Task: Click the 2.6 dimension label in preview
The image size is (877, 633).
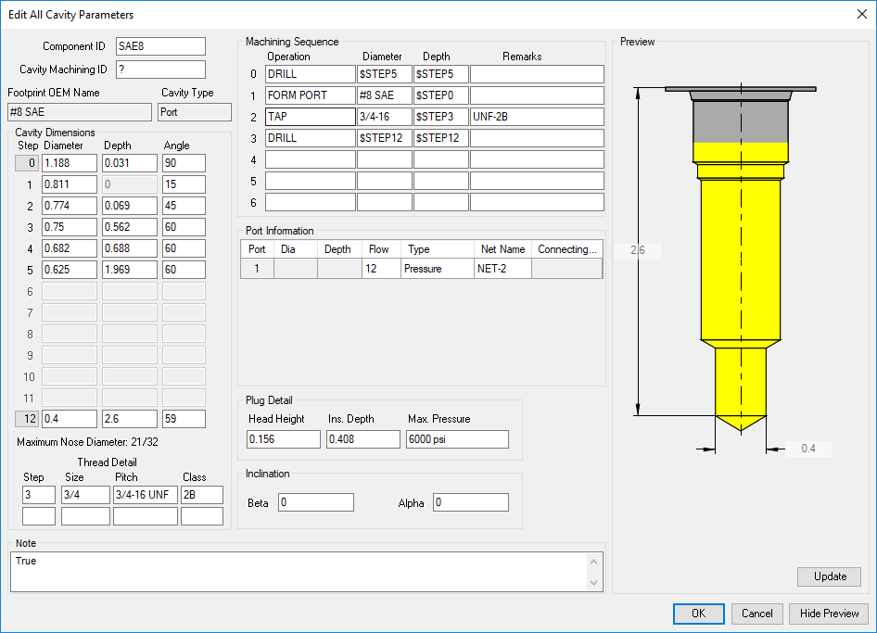Action: click(x=638, y=250)
